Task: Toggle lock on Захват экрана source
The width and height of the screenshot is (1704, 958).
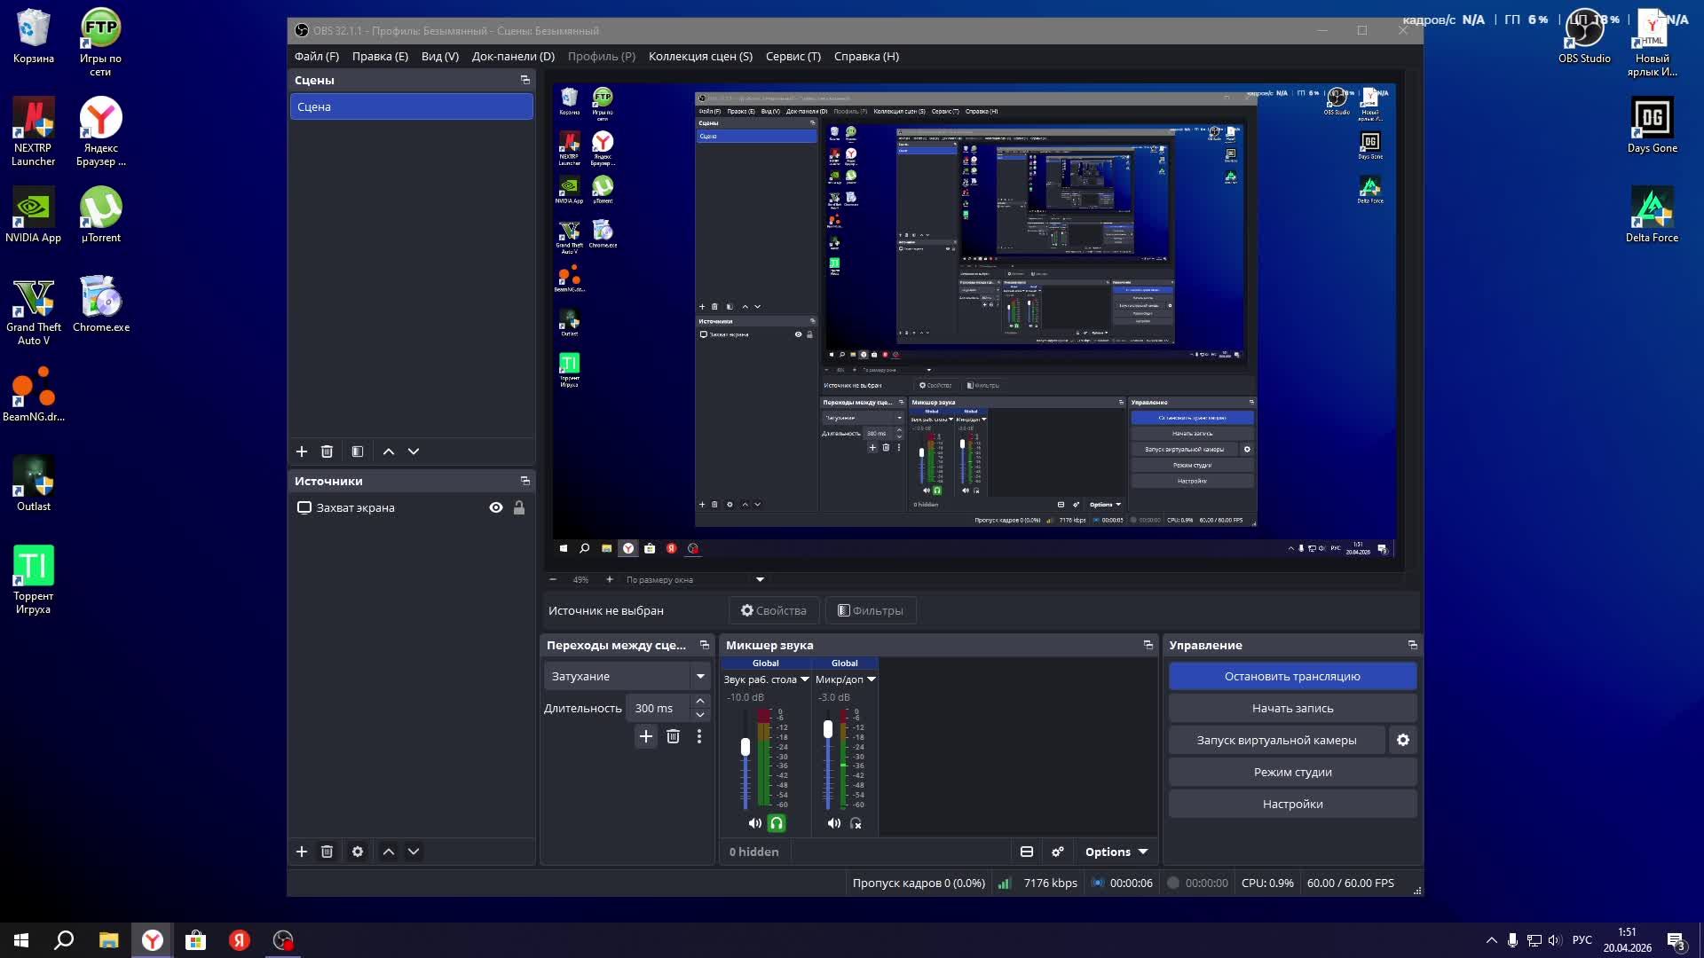Action: pyautogui.click(x=519, y=507)
